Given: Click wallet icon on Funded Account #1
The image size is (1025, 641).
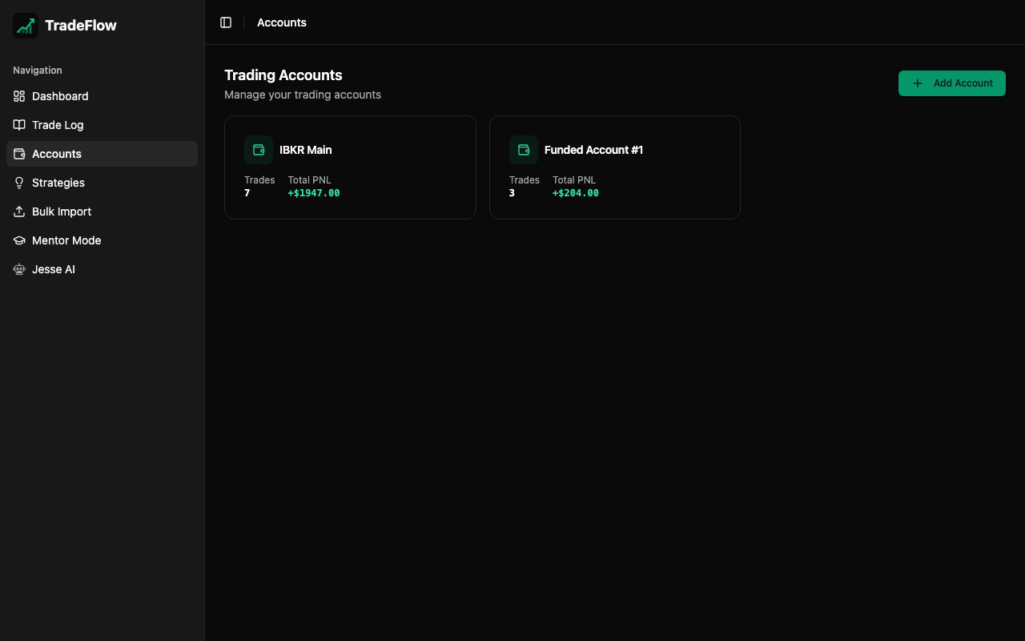Looking at the screenshot, I should click(x=524, y=150).
